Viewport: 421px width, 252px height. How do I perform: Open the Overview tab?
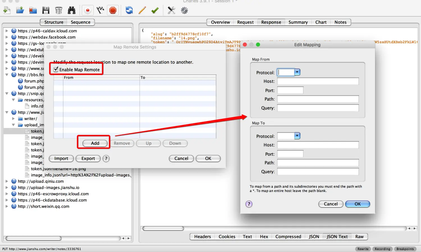[x=220, y=22]
